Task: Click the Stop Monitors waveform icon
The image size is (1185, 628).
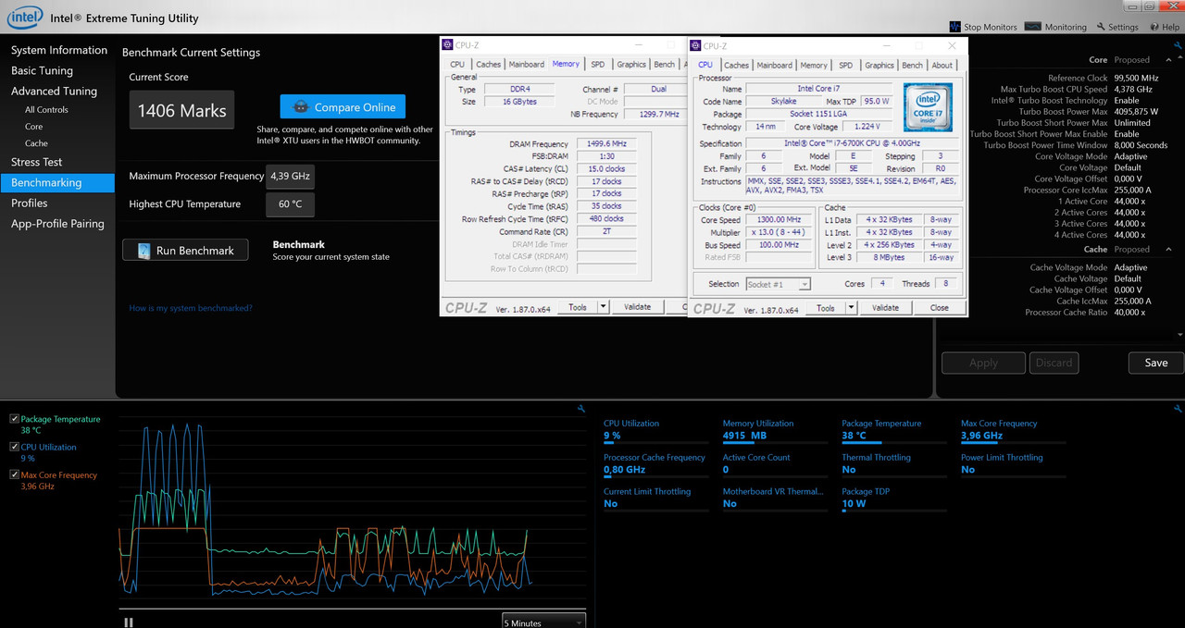Action: click(x=955, y=27)
